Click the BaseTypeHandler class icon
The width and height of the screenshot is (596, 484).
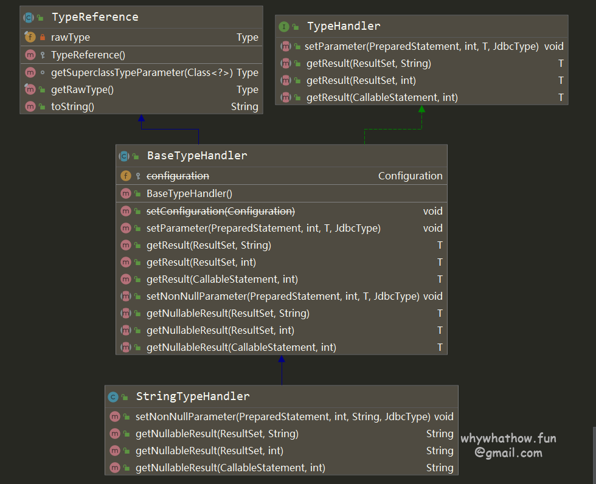click(x=123, y=156)
